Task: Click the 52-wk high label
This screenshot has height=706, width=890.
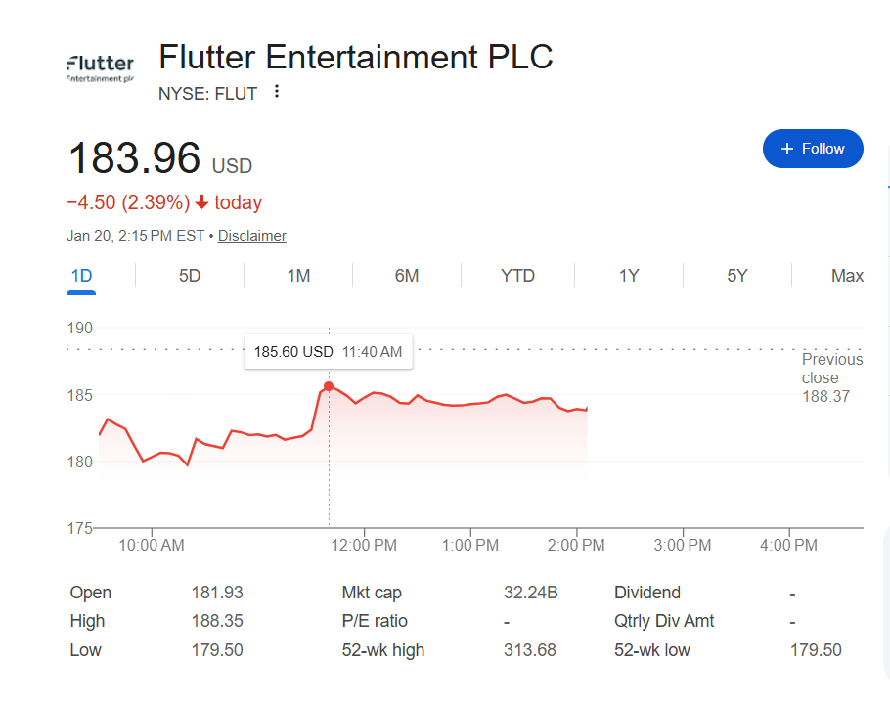Action: click(x=382, y=650)
